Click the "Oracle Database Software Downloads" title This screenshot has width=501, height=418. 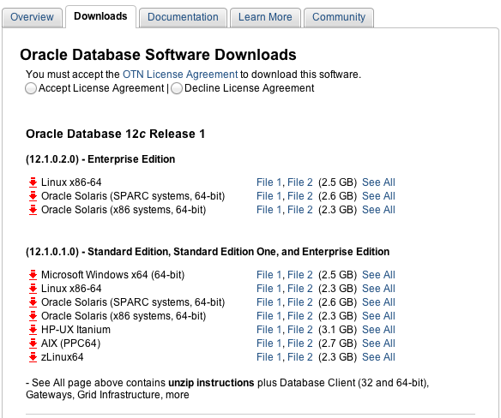coord(158,55)
